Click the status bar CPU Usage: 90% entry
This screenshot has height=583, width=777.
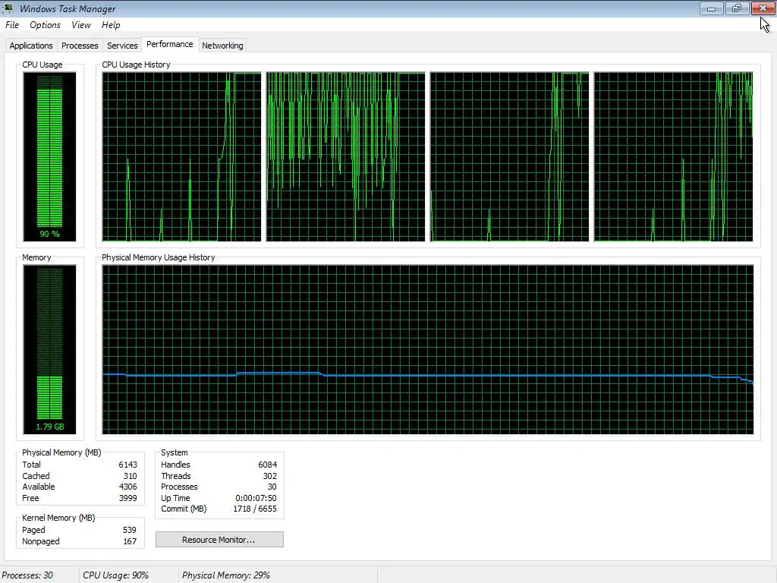115,575
